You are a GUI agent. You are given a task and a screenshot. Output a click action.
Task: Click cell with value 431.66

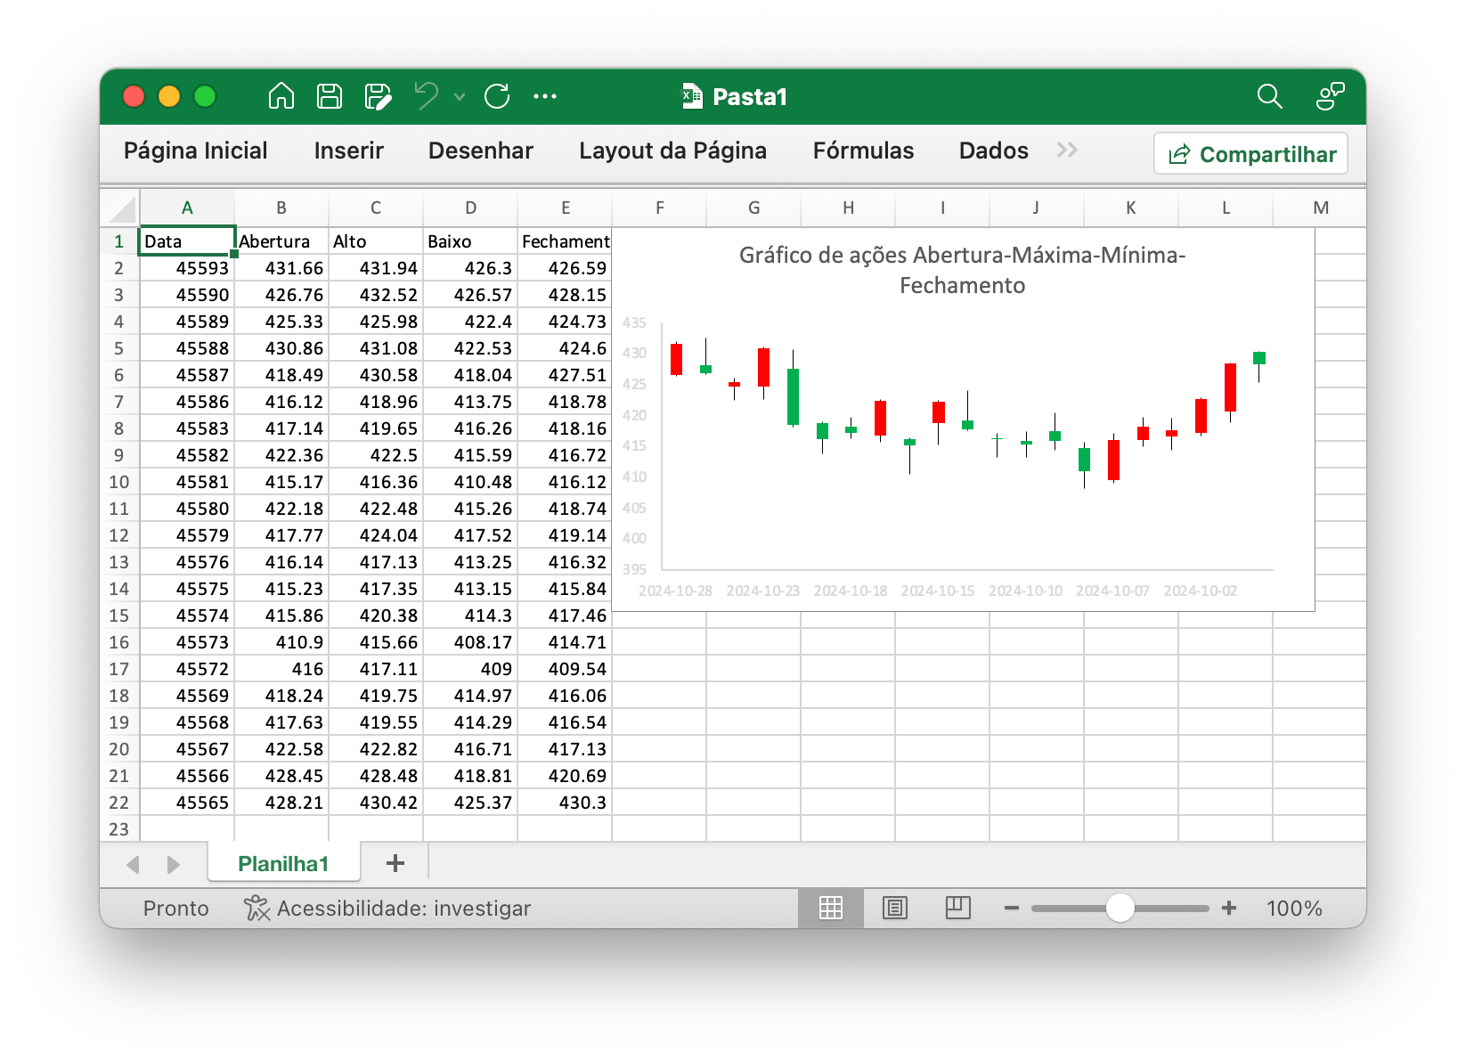point(281,268)
